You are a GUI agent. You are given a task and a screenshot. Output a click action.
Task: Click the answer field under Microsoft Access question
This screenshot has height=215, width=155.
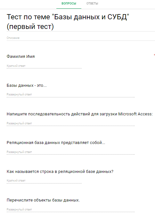pyautogui.click(x=70, y=123)
